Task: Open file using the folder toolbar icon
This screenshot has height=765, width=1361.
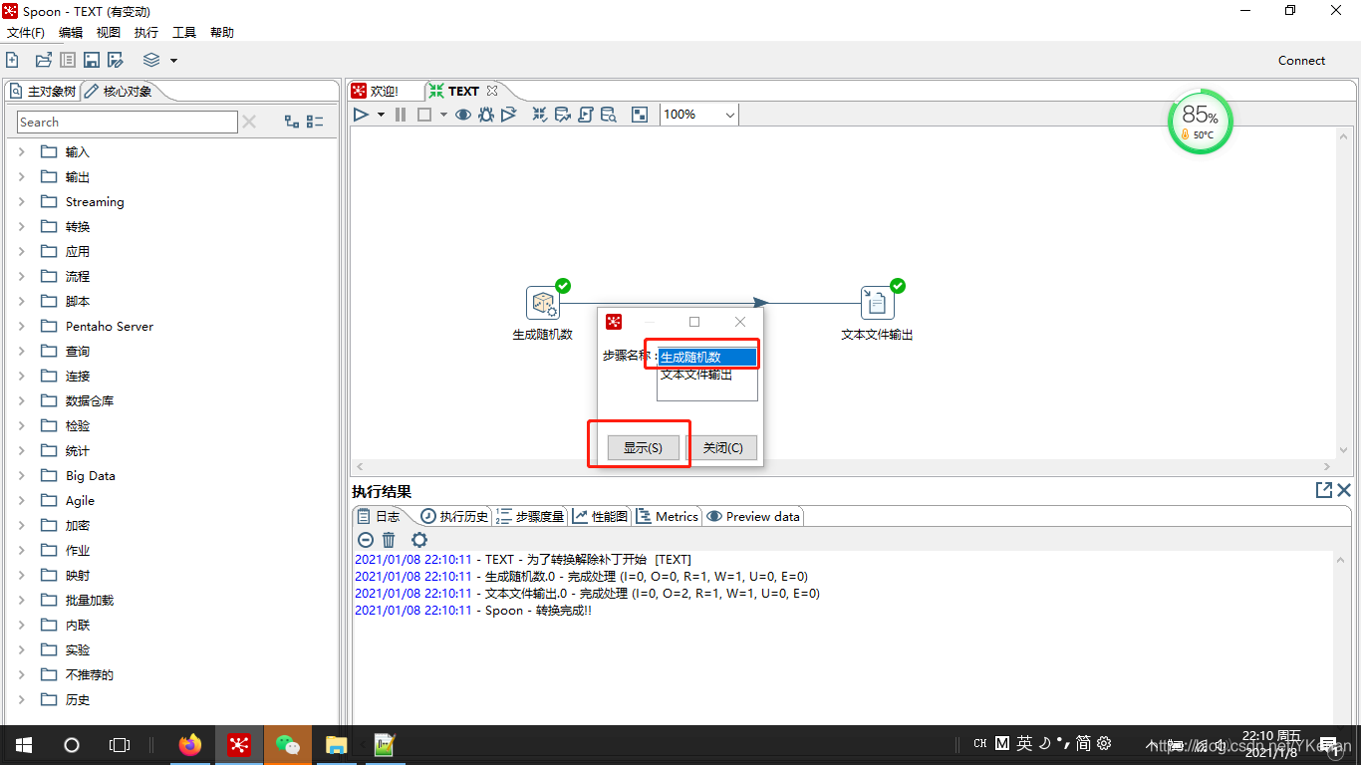Action: click(44, 61)
